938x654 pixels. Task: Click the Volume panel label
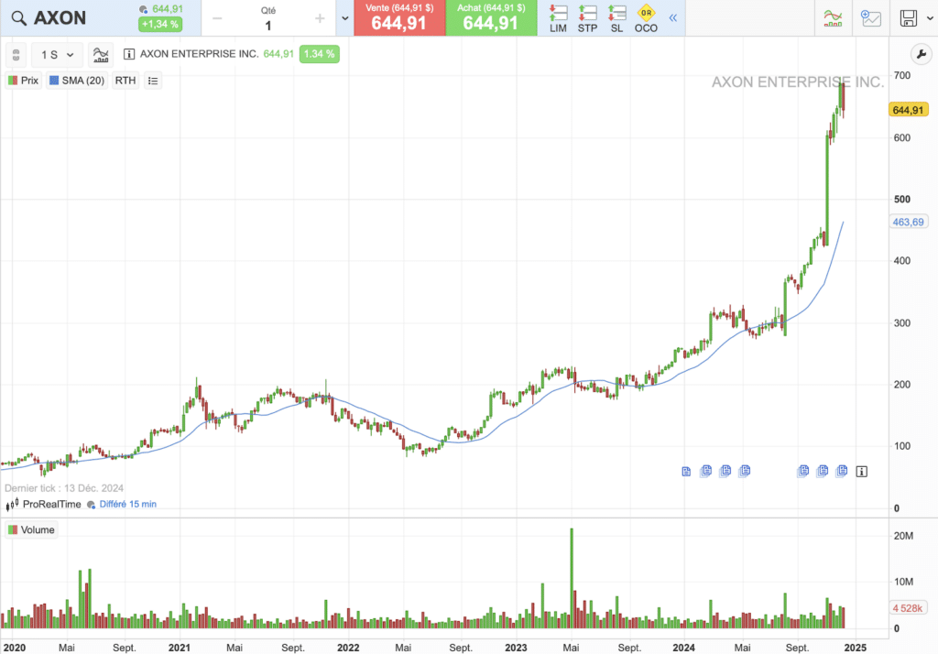(31, 529)
